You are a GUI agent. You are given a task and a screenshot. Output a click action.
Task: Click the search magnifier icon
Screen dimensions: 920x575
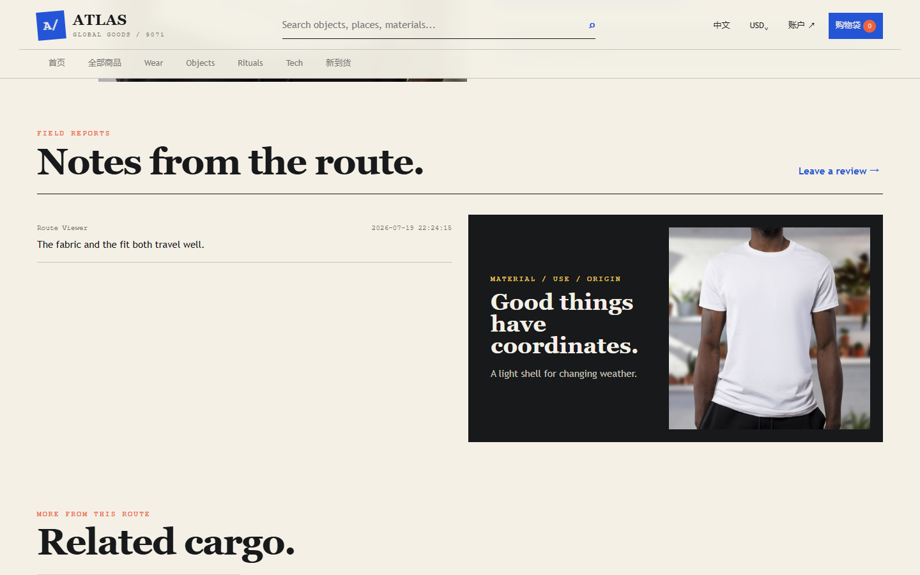click(x=592, y=26)
